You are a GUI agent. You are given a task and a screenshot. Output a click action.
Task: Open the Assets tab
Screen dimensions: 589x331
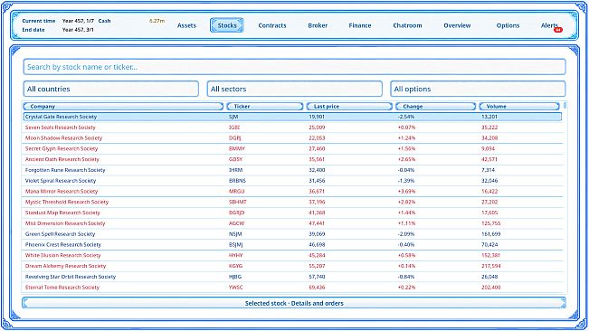click(x=186, y=25)
